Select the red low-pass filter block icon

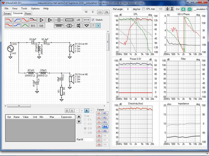click(x=8, y=20)
